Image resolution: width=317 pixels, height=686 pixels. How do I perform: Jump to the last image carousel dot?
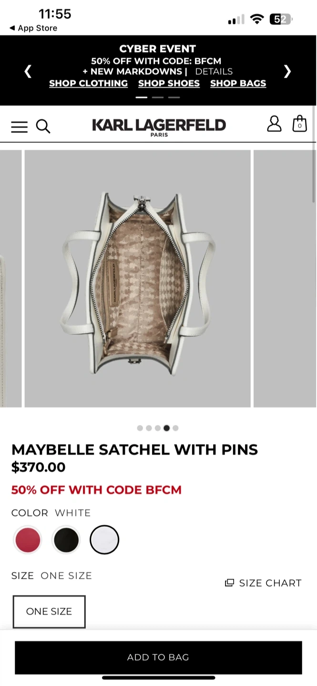coord(175,428)
